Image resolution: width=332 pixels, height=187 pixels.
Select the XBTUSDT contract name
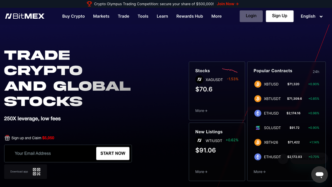pos(272,98)
